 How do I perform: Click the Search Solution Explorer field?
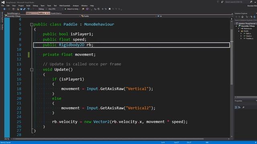[x=245, y=20]
